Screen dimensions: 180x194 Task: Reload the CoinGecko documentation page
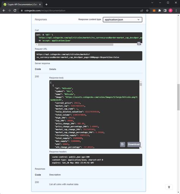pos(15,11)
